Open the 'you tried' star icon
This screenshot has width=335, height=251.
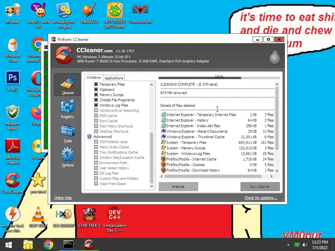[38, 183]
